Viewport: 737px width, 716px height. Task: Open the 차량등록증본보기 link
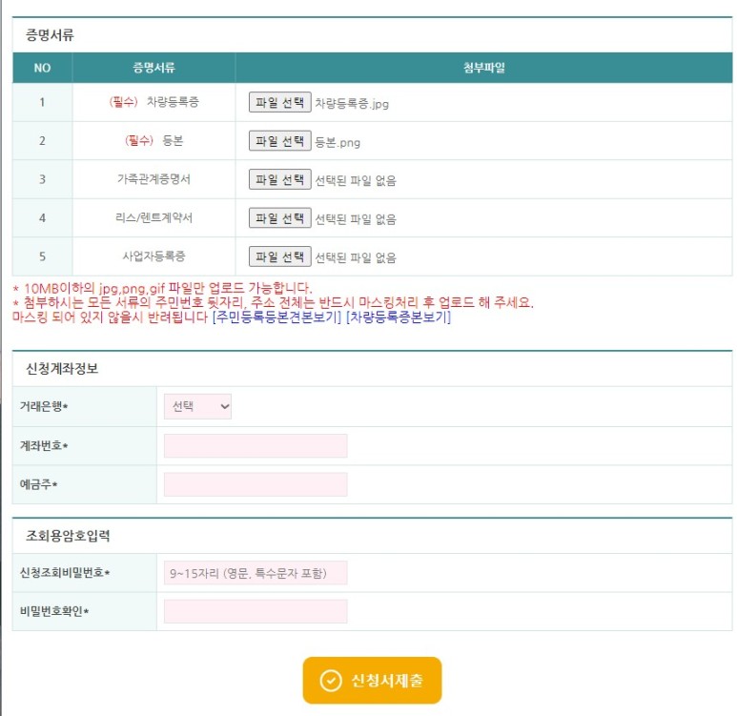pyautogui.click(x=399, y=317)
